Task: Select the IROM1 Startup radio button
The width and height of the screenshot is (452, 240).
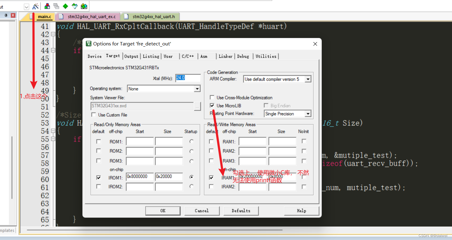Action: 192,177
